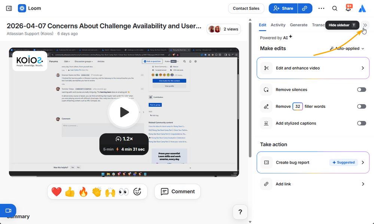This screenshot has height=224, width=374.
Task: Click the Remove silences icon
Action: click(266, 90)
